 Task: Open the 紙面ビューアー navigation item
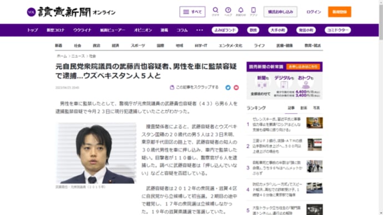coord(113,30)
